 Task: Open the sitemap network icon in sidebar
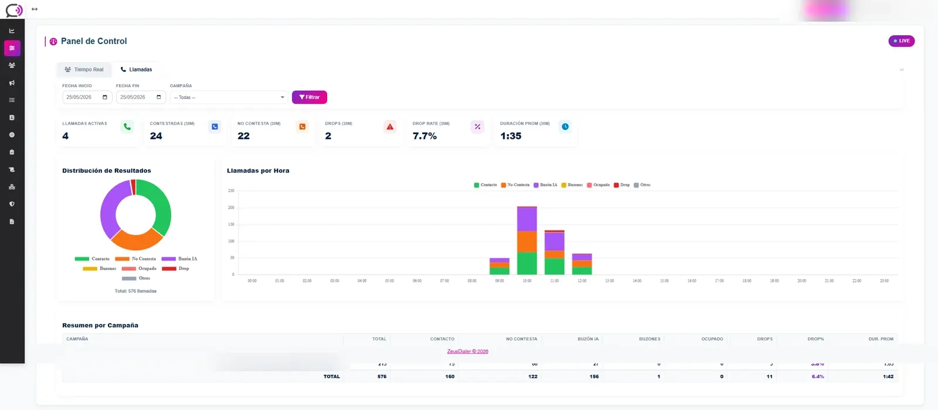pyautogui.click(x=12, y=187)
